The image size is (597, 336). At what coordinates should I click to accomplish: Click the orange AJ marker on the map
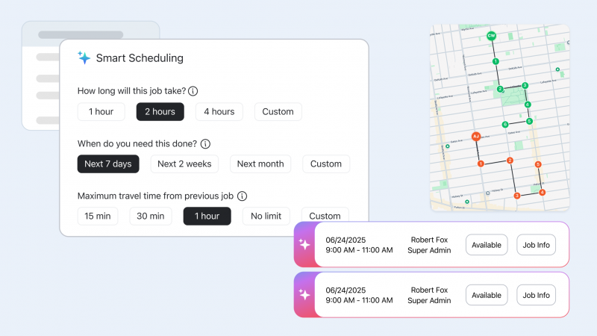pyautogui.click(x=475, y=137)
